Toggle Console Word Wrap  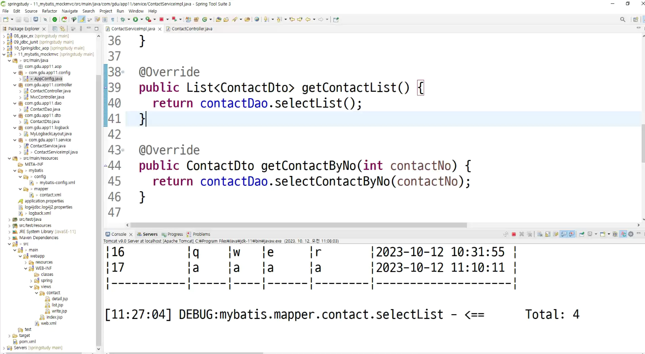[x=555, y=234]
